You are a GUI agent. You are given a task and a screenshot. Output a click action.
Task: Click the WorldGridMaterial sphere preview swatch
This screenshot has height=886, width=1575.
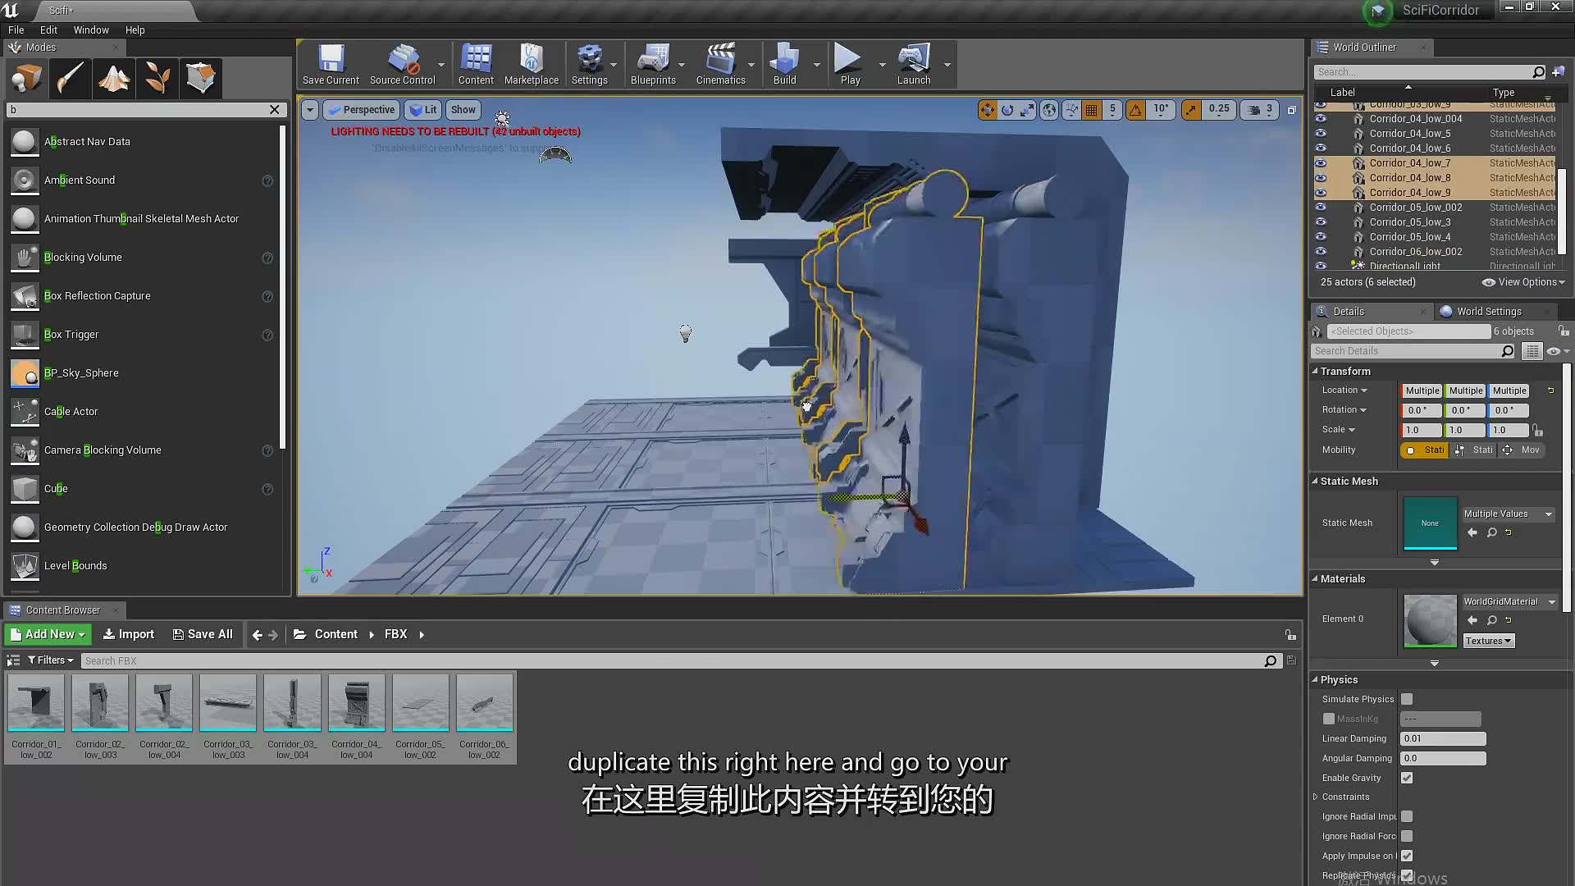1430,621
